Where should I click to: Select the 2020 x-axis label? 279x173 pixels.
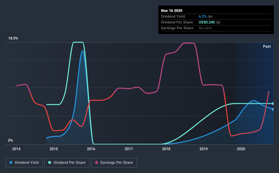point(241,149)
